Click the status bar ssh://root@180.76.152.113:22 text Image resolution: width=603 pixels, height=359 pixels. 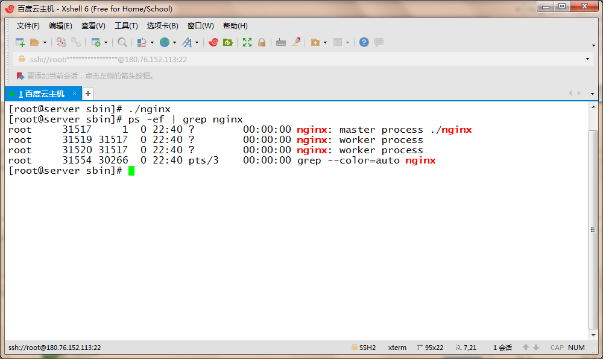point(55,348)
